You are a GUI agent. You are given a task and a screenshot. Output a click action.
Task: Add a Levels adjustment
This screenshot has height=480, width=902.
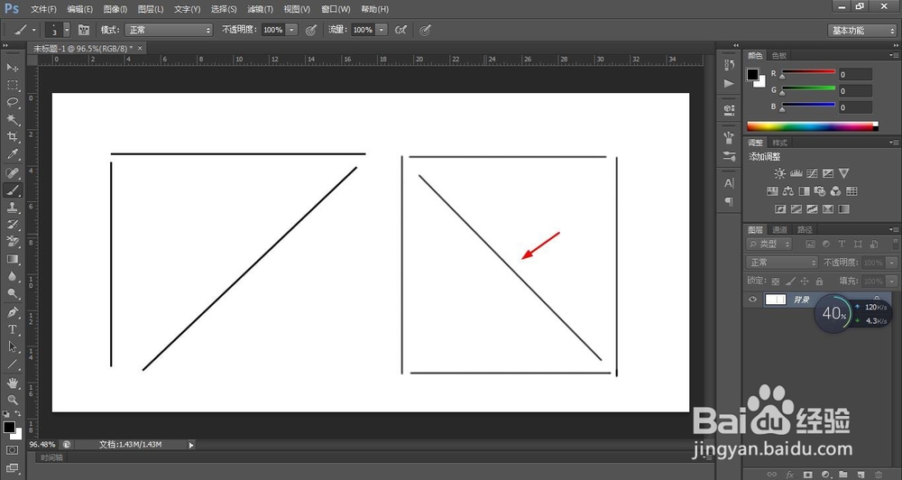point(796,173)
